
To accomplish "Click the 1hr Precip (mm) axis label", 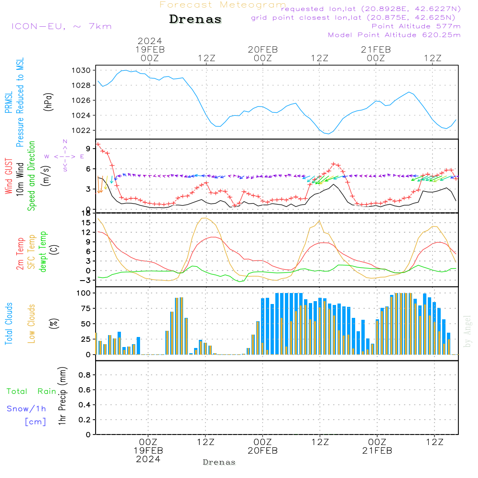I will tap(63, 396).
